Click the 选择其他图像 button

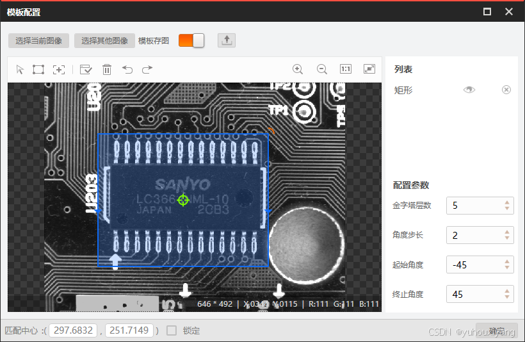pyautogui.click(x=104, y=40)
